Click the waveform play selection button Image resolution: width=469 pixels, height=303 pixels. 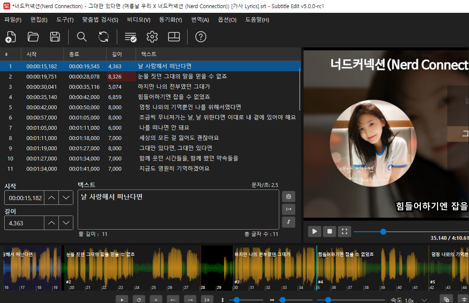(x=122, y=300)
